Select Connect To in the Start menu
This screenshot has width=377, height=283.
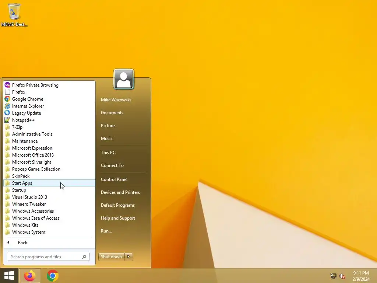pyautogui.click(x=112, y=165)
